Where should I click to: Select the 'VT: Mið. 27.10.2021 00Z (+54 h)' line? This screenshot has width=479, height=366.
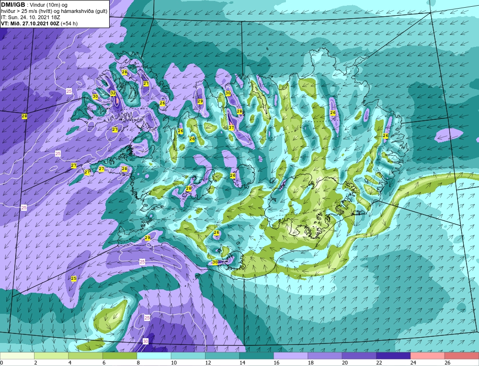pos(39,23)
